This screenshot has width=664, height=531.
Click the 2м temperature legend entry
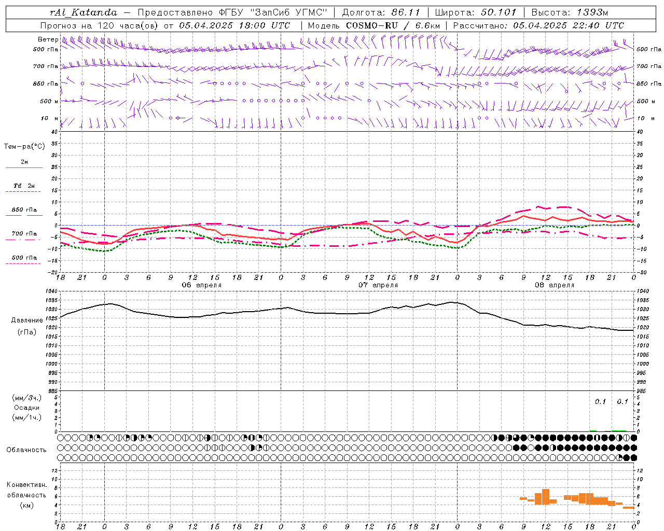pos(24,162)
